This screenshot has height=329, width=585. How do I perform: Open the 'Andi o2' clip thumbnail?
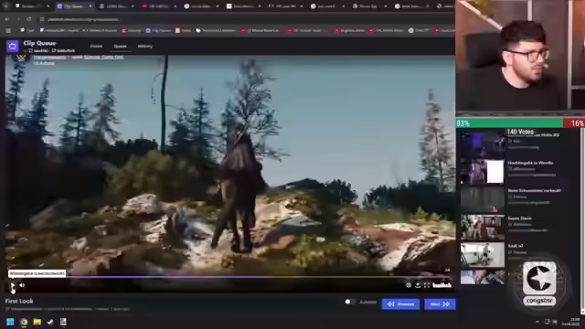482,255
